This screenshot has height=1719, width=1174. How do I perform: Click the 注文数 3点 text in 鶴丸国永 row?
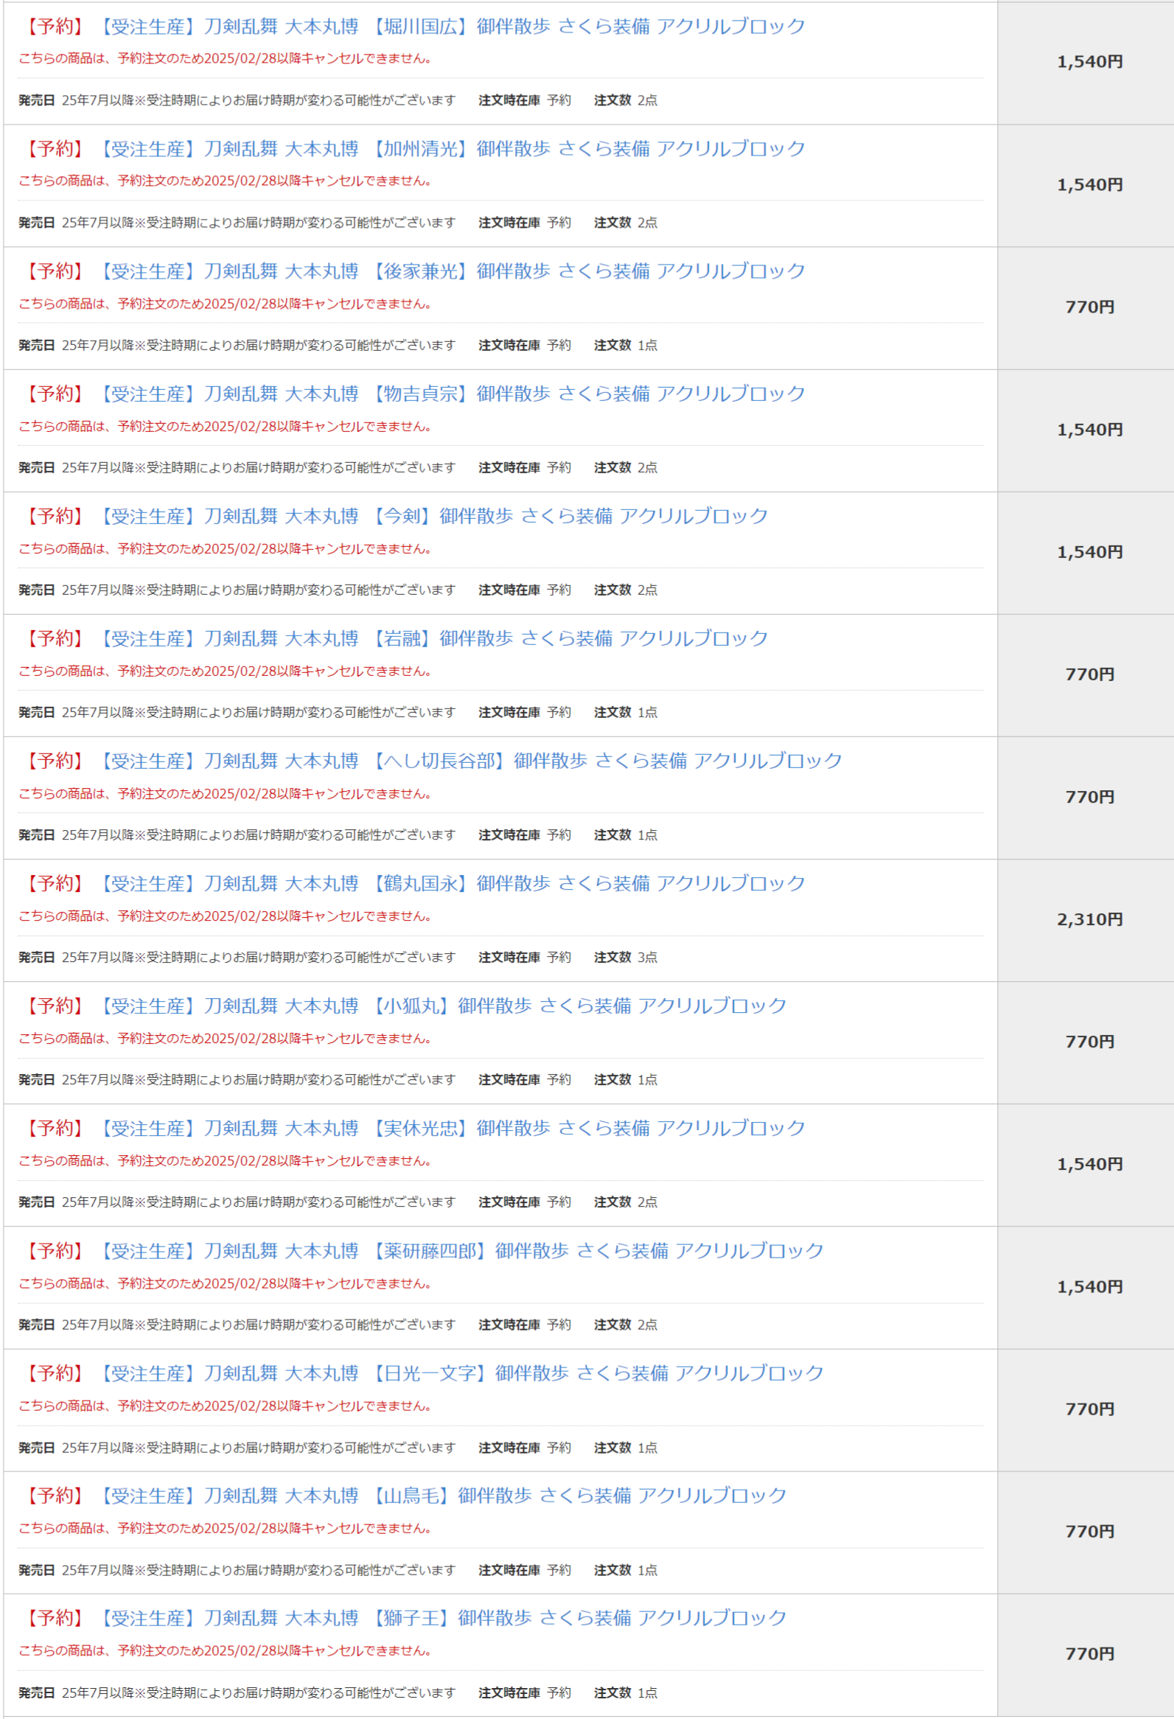[626, 957]
